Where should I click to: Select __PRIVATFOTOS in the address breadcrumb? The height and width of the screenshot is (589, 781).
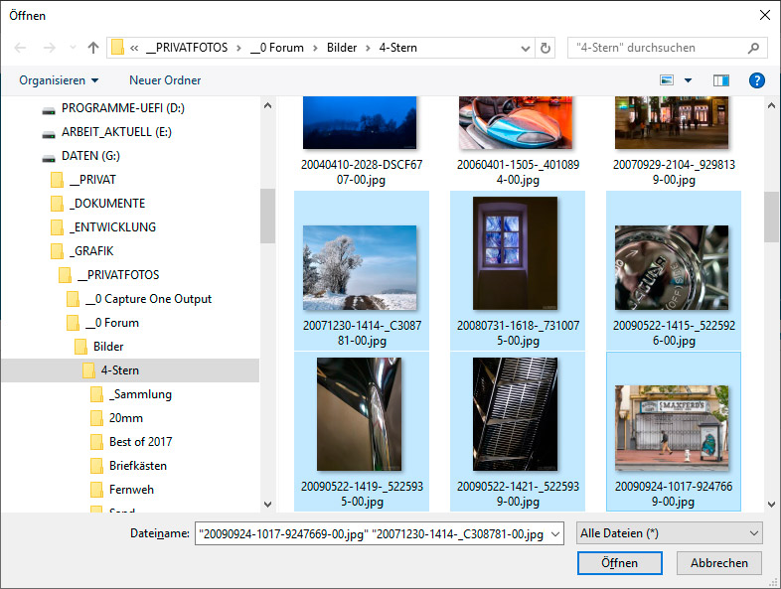pyautogui.click(x=187, y=48)
